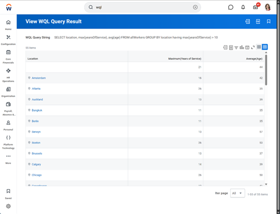Click Calgary's years of service value 14
This screenshot has width=280, height=214.
[x=200, y=164]
